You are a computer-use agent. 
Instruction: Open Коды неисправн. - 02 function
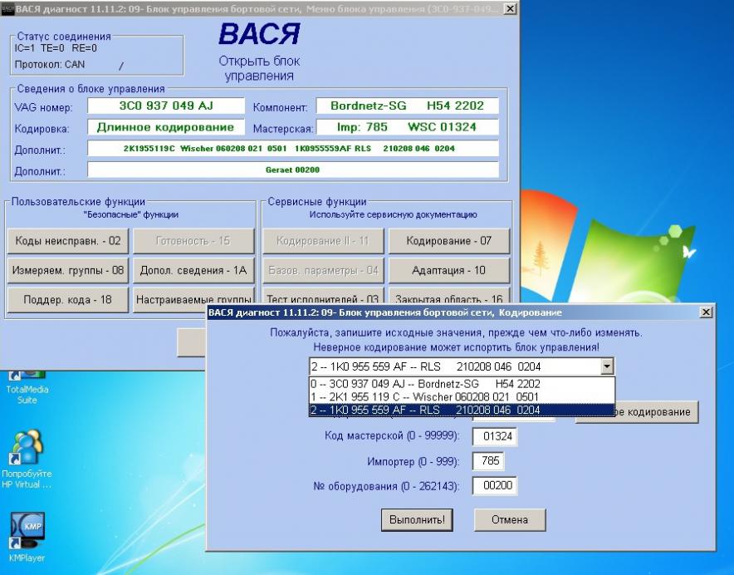[x=68, y=241]
